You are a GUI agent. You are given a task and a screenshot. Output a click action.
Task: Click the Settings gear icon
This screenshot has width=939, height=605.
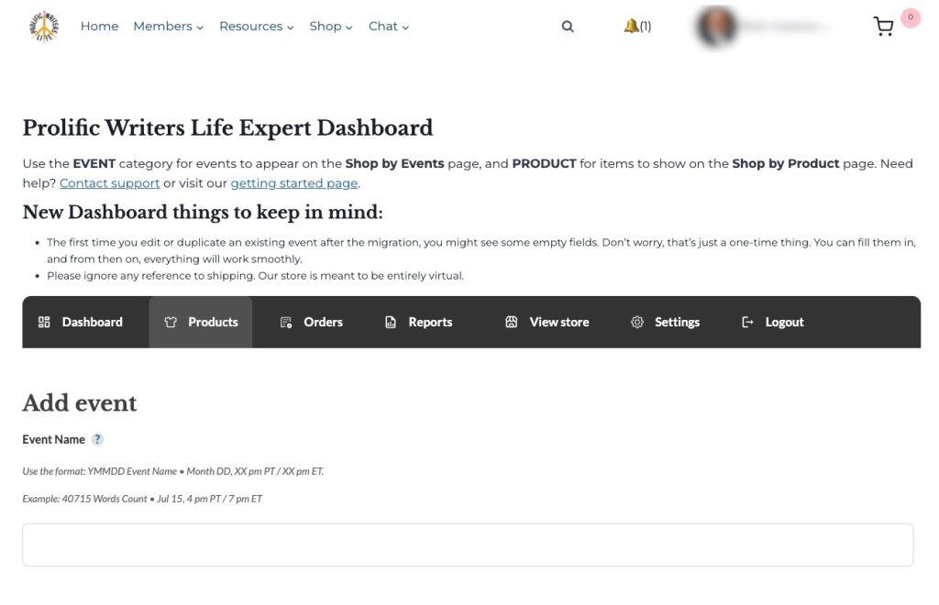click(x=637, y=322)
